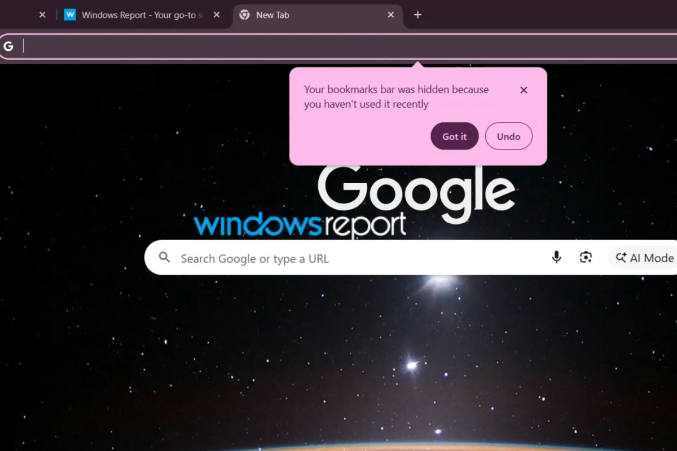This screenshot has width=677, height=451.
Task: Start voice search with microphone icon
Action: pyautogui.click(x=557, y=258)
